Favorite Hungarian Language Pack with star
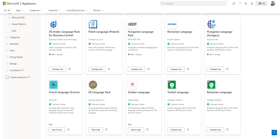Screen dimensions: 280x139 (148, 69)
